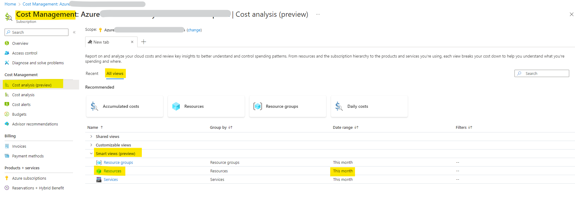This screenshot has width=575, height=197.
Task: Click 'This month' in Services row
Action: tap(343, 180)
